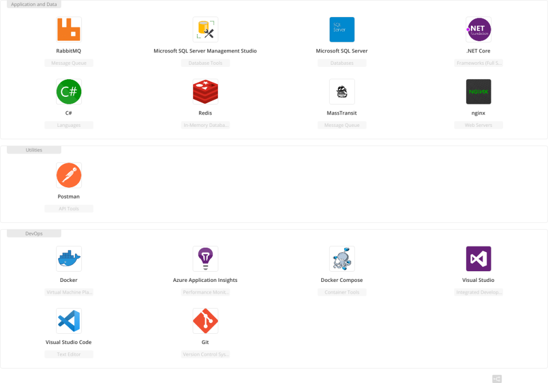This screenshot has width=548, height=383.
Task: Click the Message Queue tag under RabbitMQ
Action: coord(68,63)
